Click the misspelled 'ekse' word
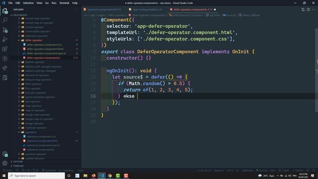The image size is (318, 179). pos(129,96)
